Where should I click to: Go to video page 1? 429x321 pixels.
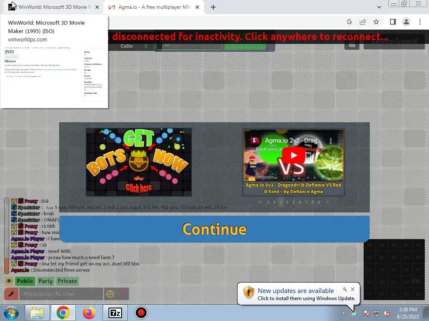point(268,202)
